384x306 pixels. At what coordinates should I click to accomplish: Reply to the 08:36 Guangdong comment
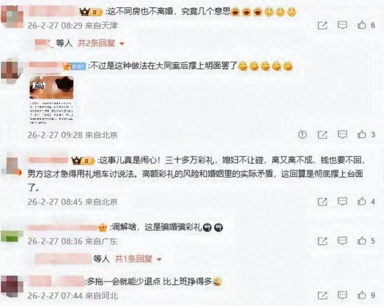[342, 241]
